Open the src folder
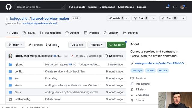Image resolution: width=192 pixels, height=108 pixels. (x=17, y=78)
